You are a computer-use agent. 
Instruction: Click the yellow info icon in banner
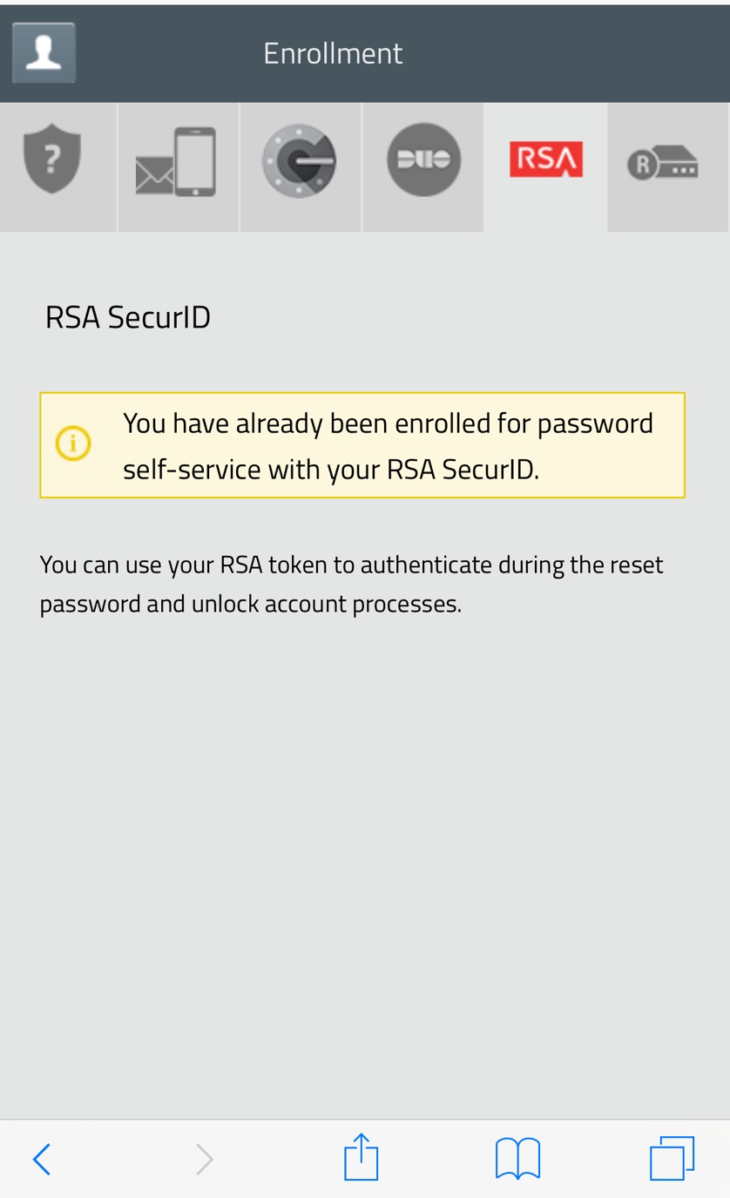pos(73,444)
